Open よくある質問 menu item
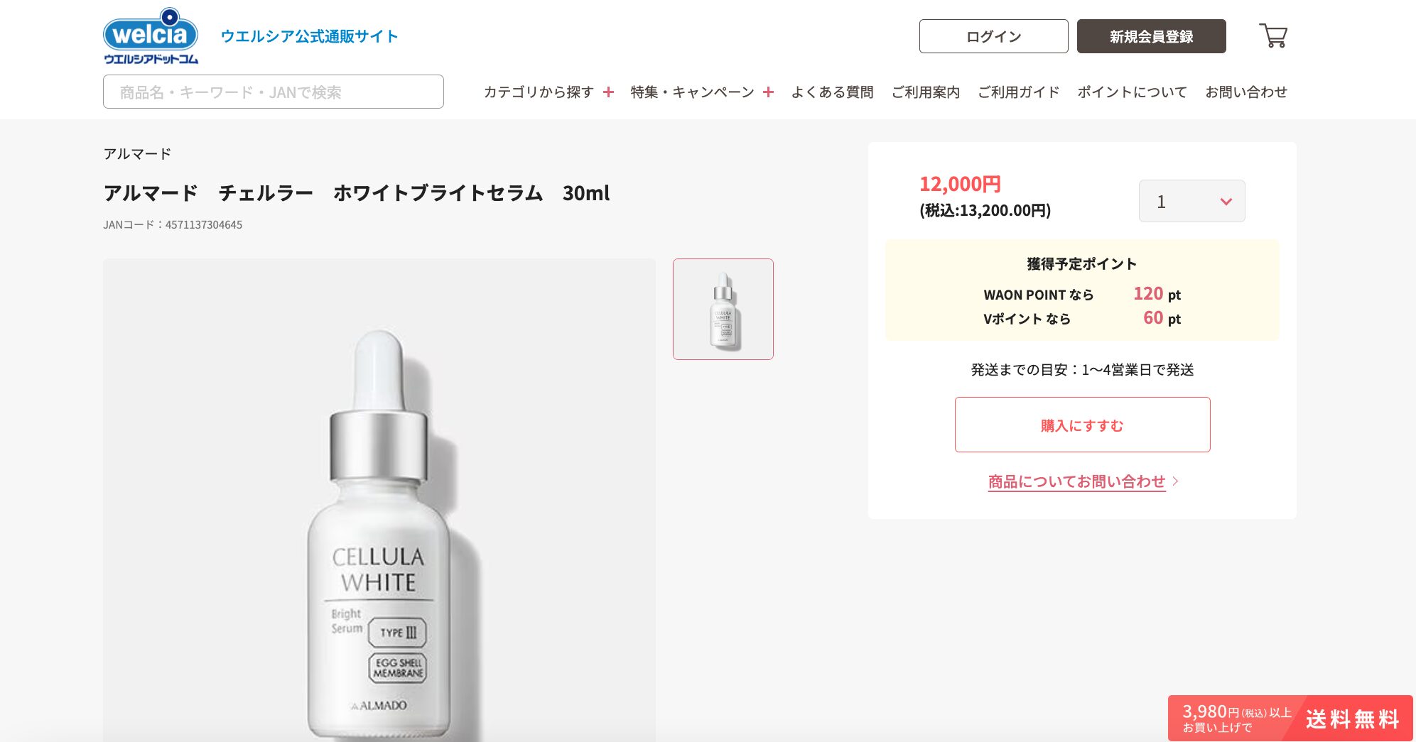The height and width of the screenshot is (742, 1416). pos(832,92)
